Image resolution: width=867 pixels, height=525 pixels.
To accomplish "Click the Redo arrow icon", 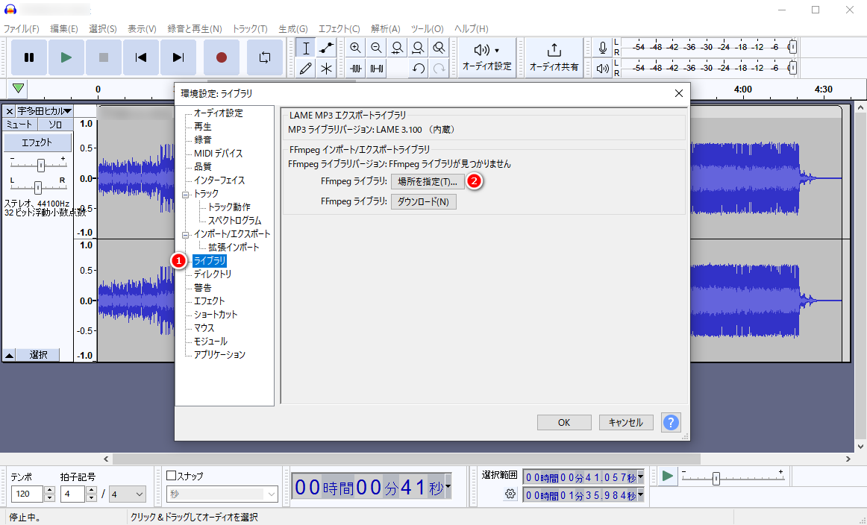I will coord(439,69).
